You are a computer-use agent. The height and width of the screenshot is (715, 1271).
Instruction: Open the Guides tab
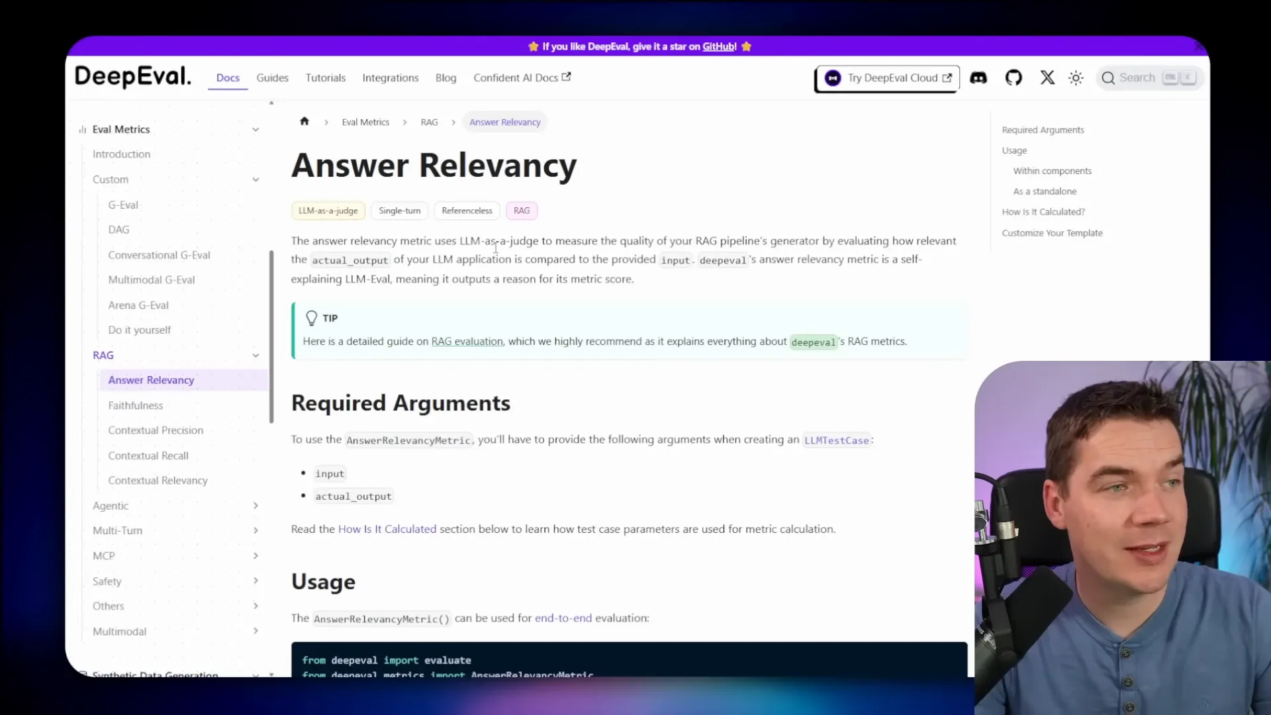273,78
